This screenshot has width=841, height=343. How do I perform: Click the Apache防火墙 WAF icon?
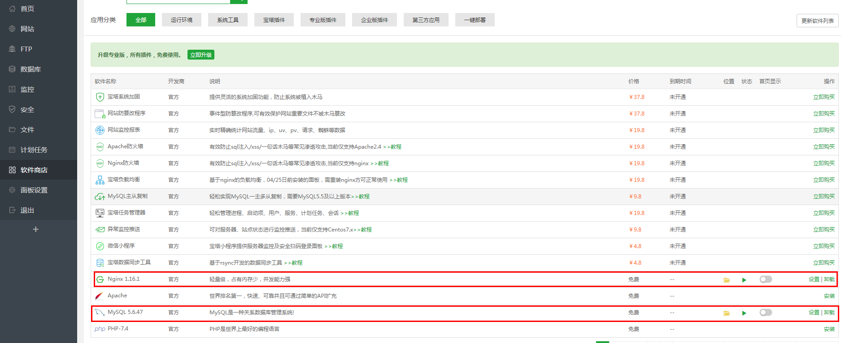click(100, 146)
